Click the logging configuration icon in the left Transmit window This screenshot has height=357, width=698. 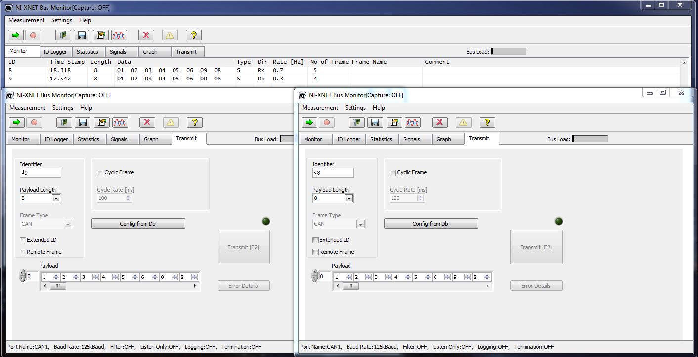click(101, 122)
